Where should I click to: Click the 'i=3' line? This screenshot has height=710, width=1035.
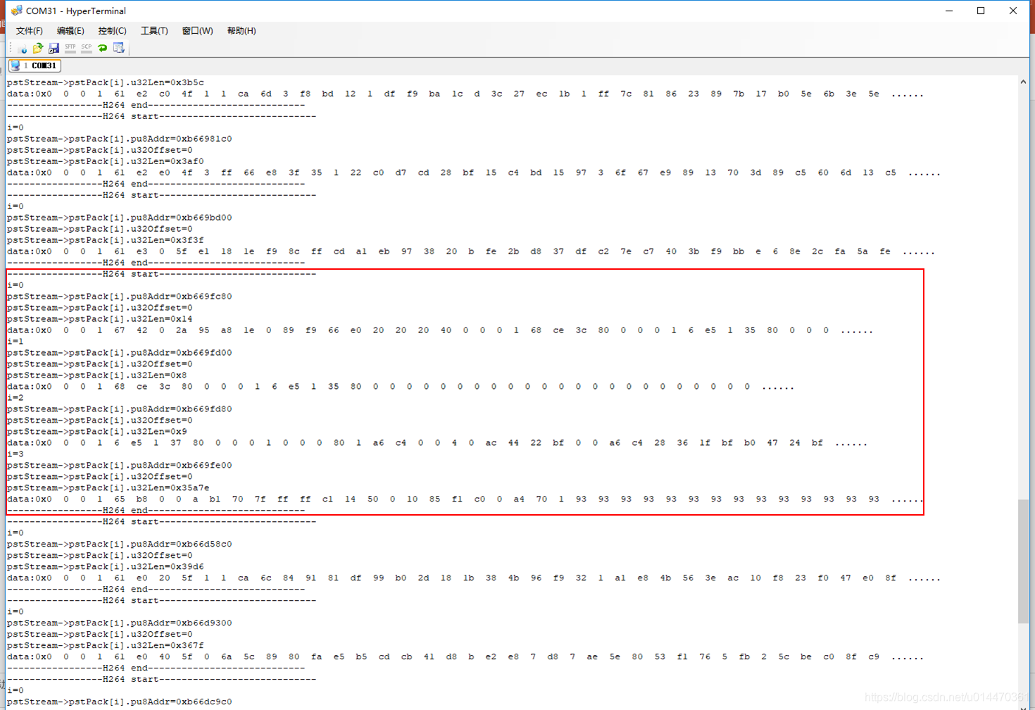click(x=15, y=454)
